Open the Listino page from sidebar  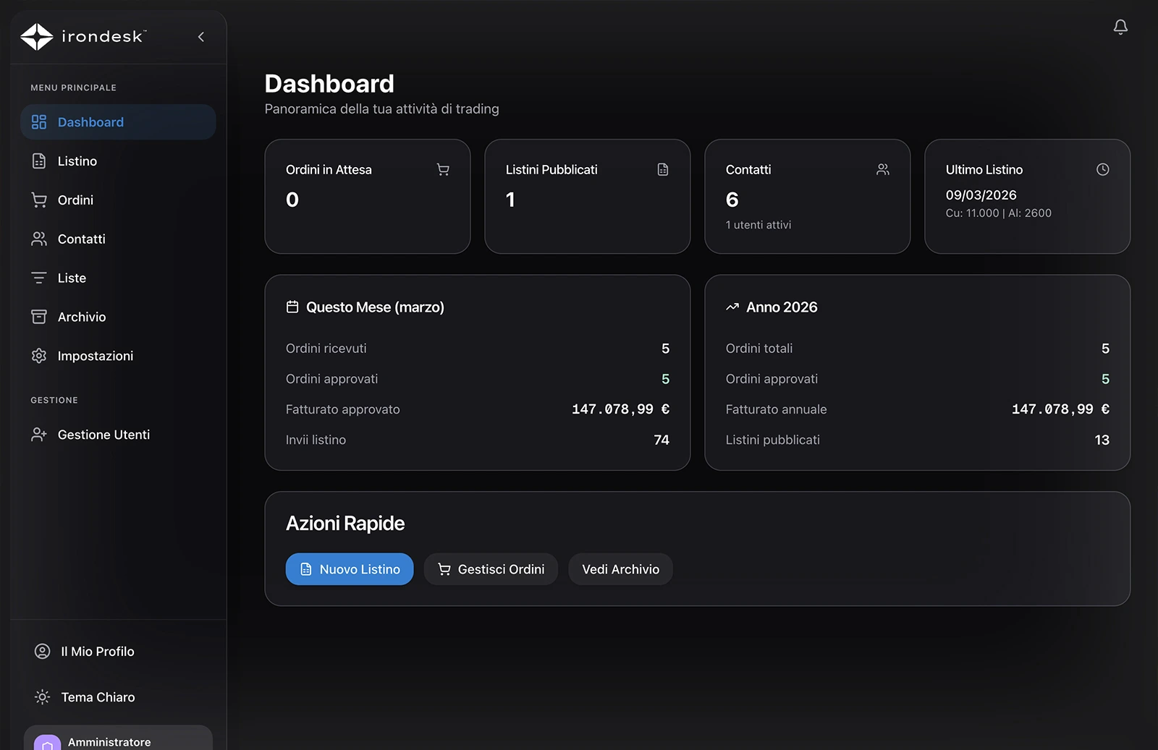point(77,161)
